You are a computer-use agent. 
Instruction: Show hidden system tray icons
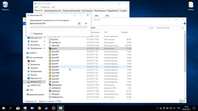click(x=157, y=108)
